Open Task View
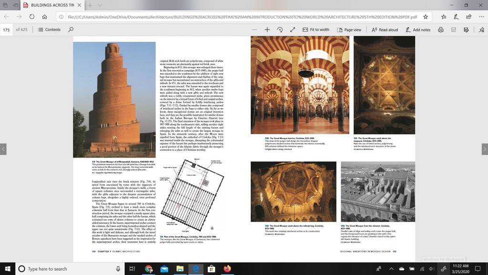 point(132,269)
